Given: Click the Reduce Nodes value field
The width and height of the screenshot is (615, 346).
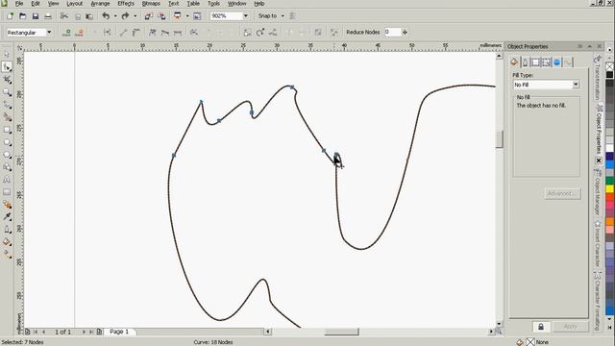Looking at the screenshot, I should point(392,32).
